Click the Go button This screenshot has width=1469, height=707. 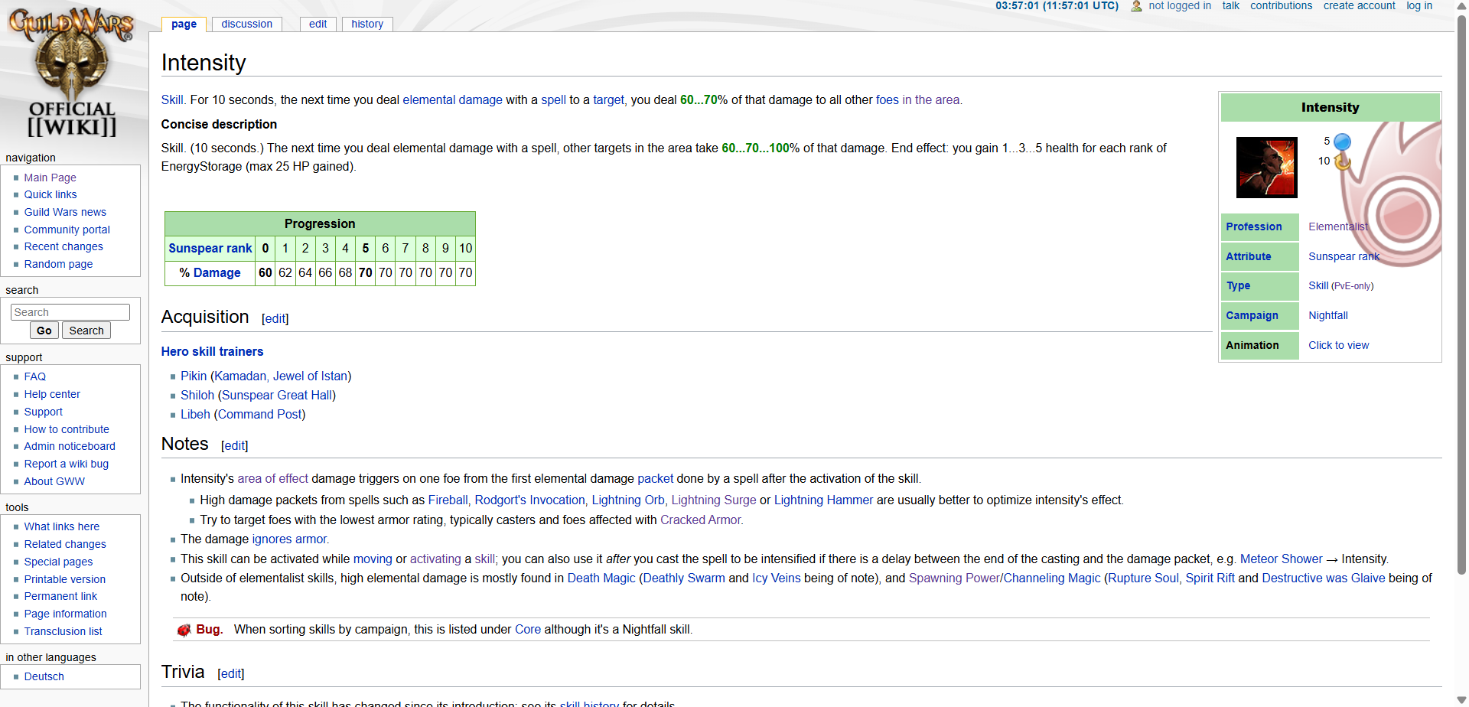pos(44,331)
